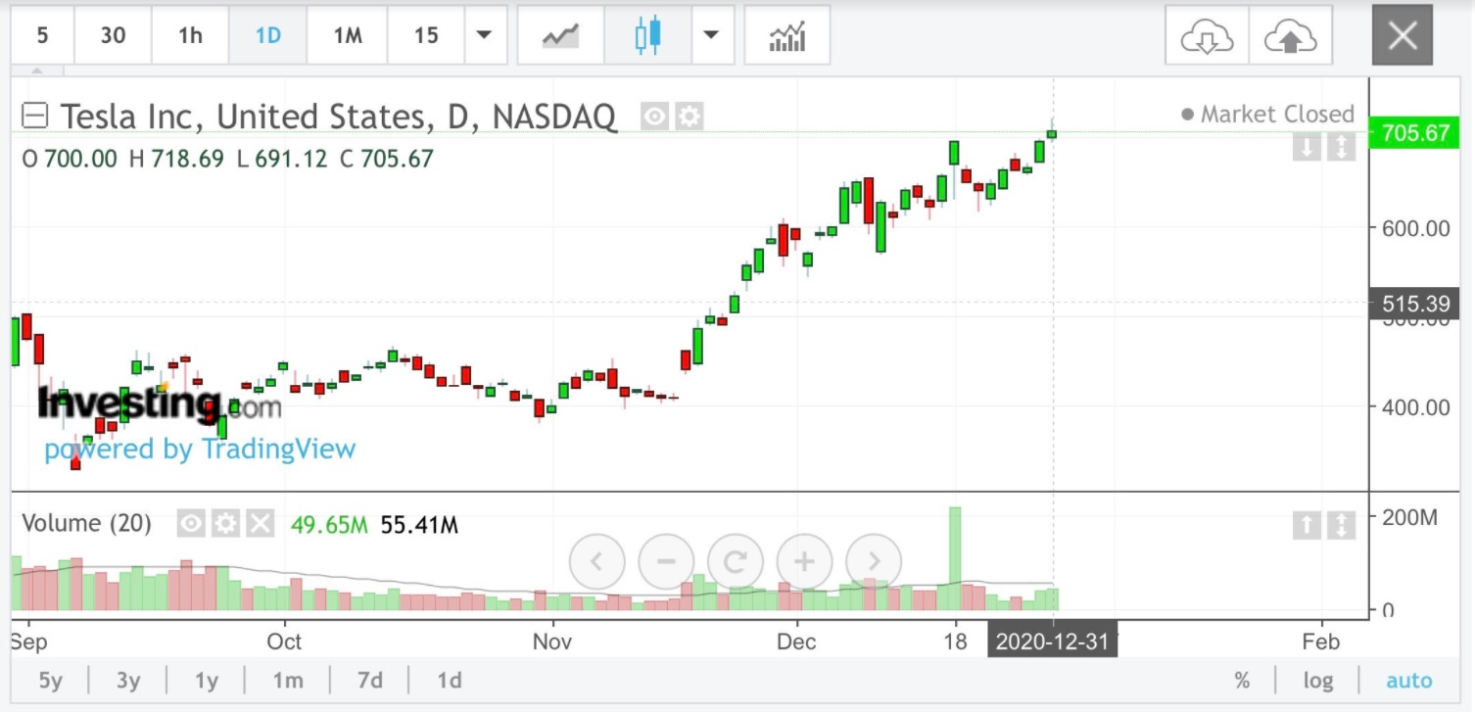Click the 515.39 crosshair price label

tap(1415, 304)
